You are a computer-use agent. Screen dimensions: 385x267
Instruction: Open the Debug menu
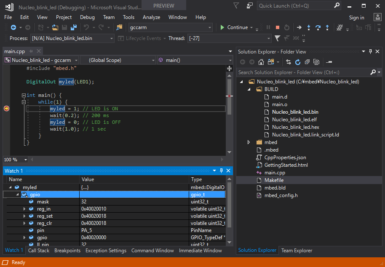(87, 17)
